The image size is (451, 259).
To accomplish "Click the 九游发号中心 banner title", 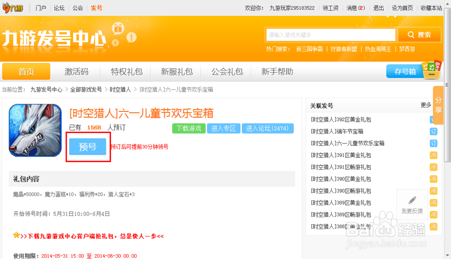I will 55,38.
